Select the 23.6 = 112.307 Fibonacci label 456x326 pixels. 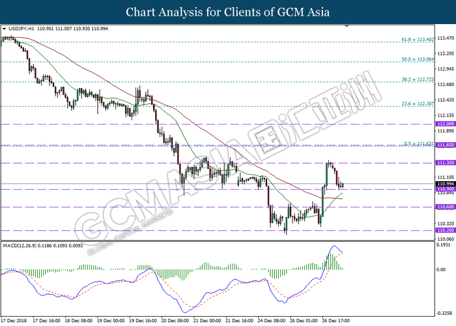418,104
